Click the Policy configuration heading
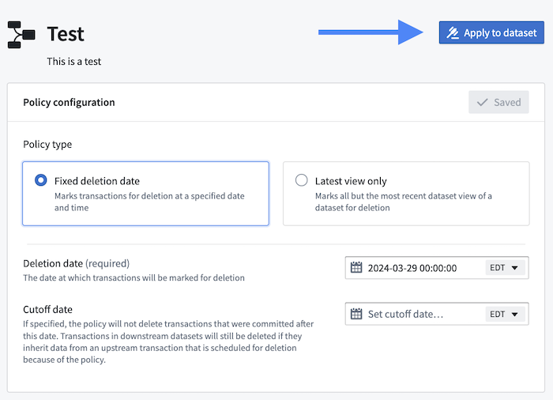553x400 pixels. 70,103
